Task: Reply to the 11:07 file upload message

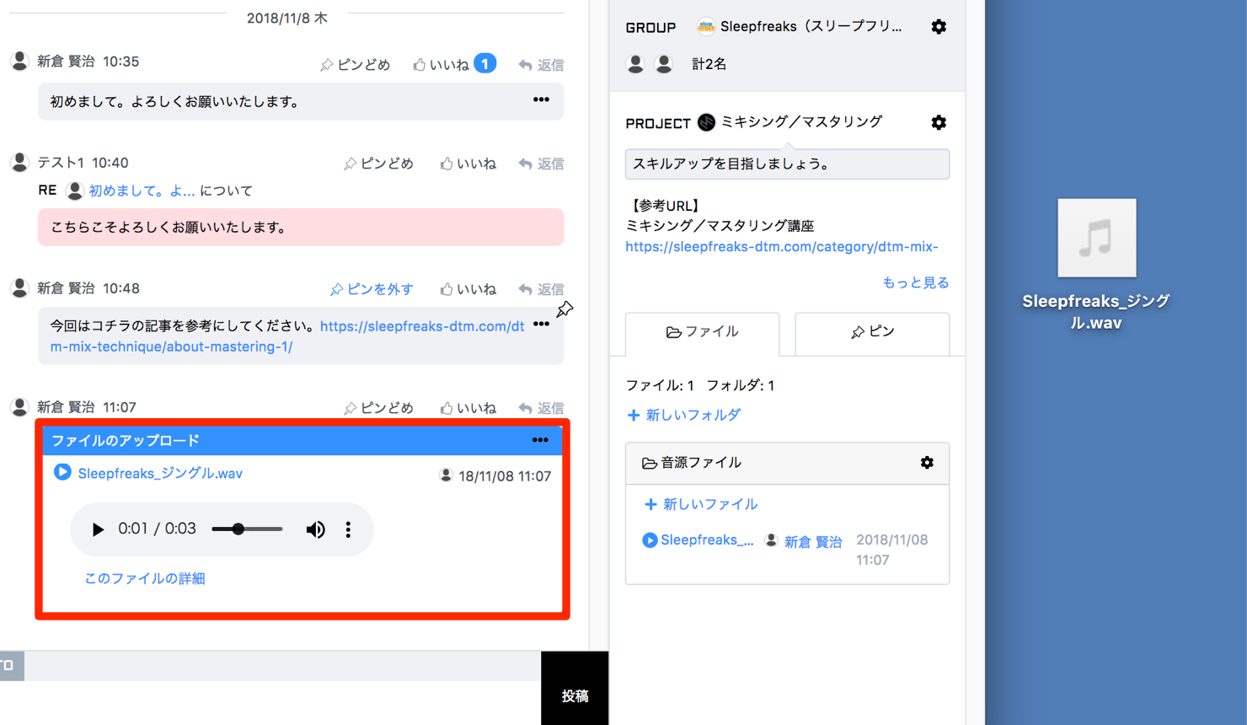Action: pyautogui.click(x=541, y=408)
